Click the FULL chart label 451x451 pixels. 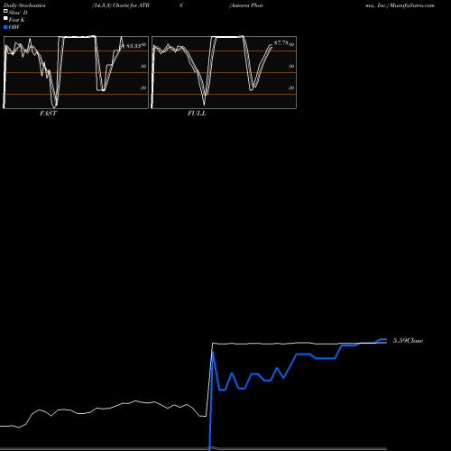197,114
